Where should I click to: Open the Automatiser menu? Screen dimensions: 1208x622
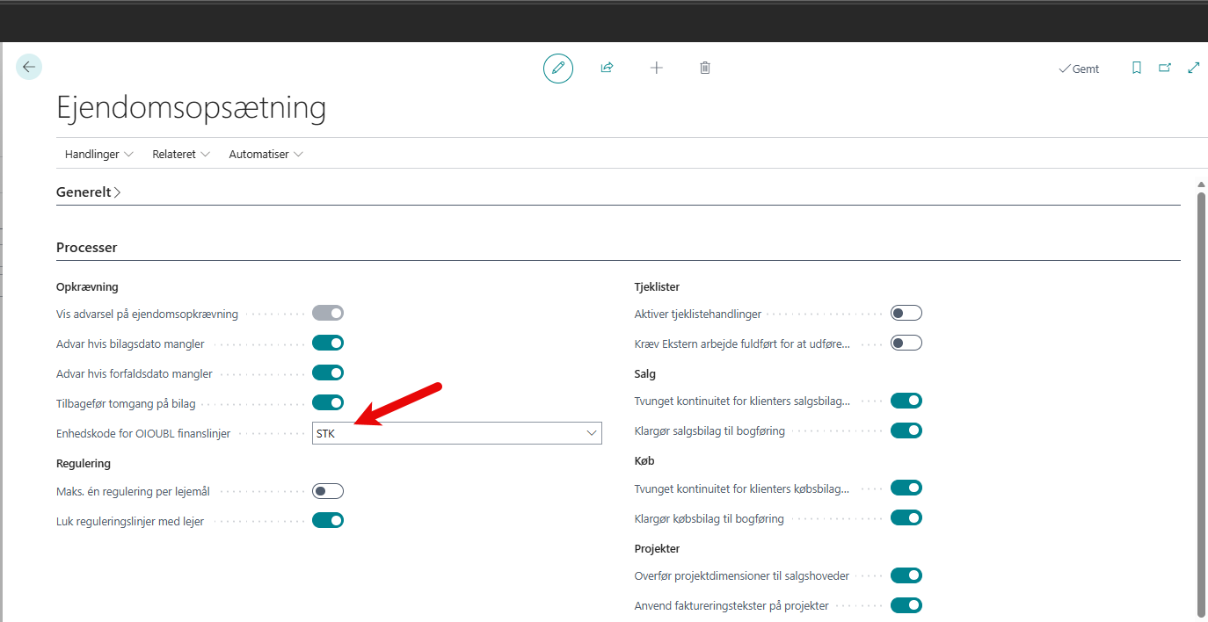266,154
